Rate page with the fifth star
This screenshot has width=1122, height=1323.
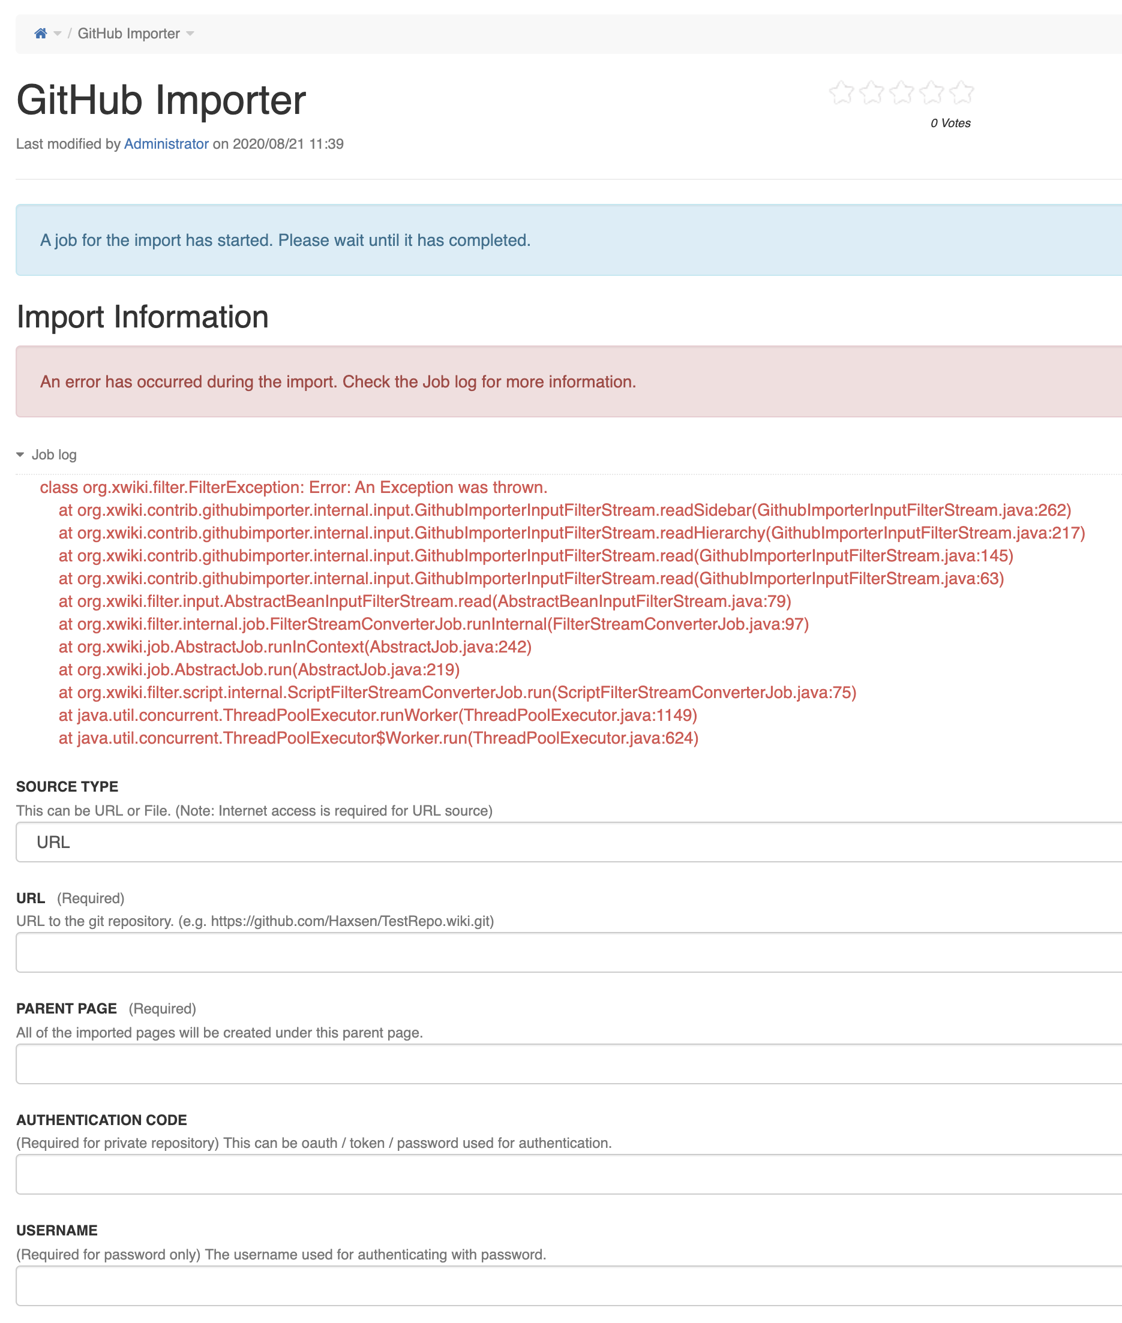(x=962, y=93)
